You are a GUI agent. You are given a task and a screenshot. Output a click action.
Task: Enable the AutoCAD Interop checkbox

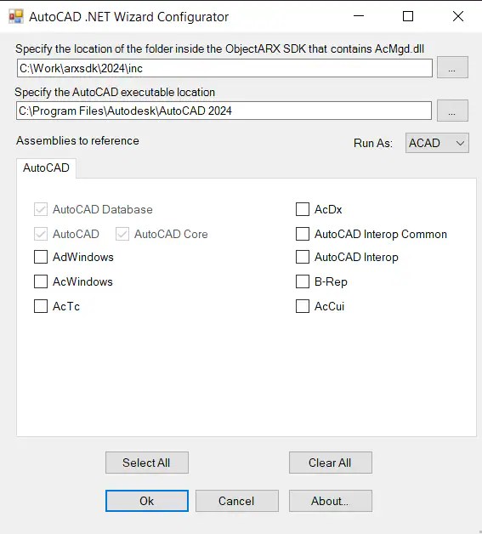coord(303,257)
